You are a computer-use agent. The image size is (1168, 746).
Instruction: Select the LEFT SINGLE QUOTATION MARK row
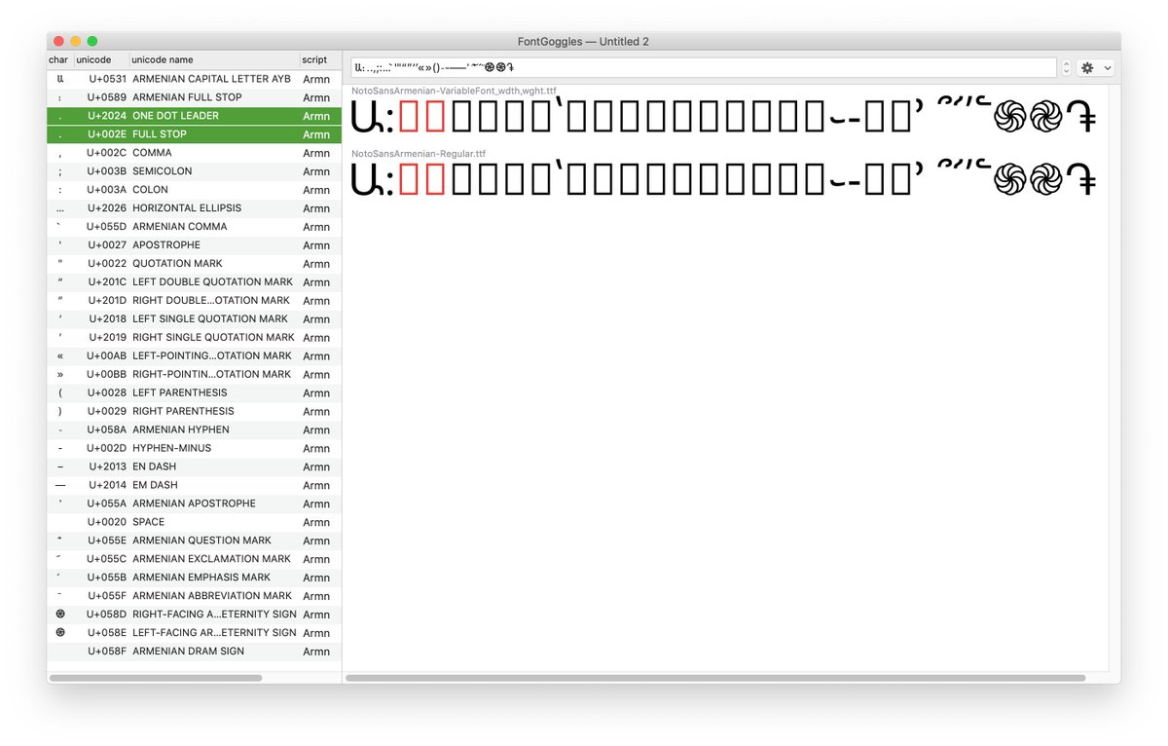[x=195, y=319]
